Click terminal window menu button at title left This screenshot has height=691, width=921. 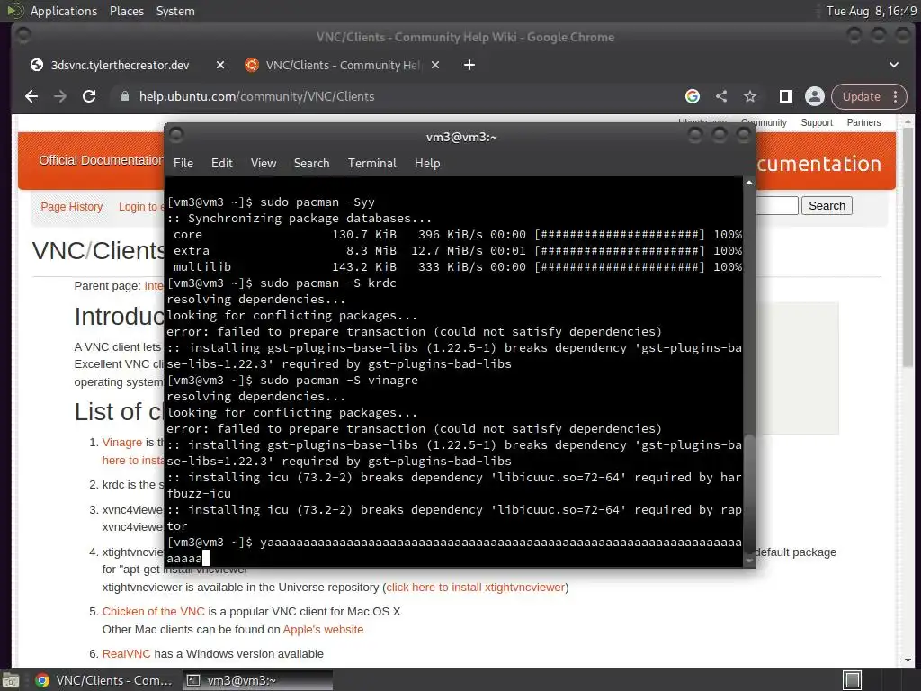tap(176, 135)
